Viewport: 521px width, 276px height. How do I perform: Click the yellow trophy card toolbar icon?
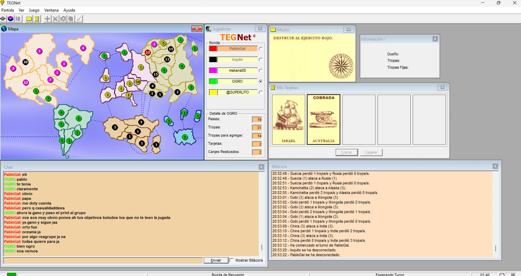[x=37, y=19]
